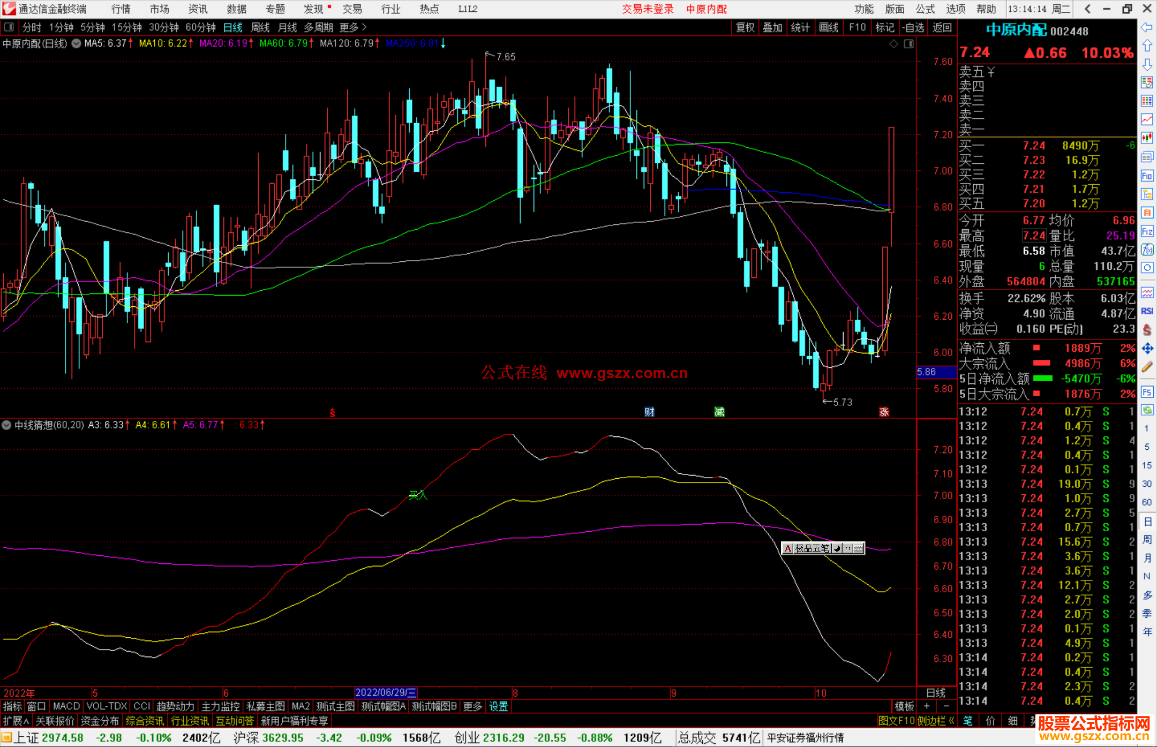The width and height of the screenshot is (1157, 747).
Task: Click the line trend chart sidebar icon
Action: pos(1147,119)
